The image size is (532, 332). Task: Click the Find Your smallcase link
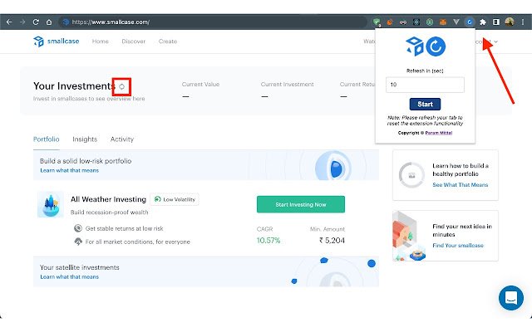coord(458,246)
